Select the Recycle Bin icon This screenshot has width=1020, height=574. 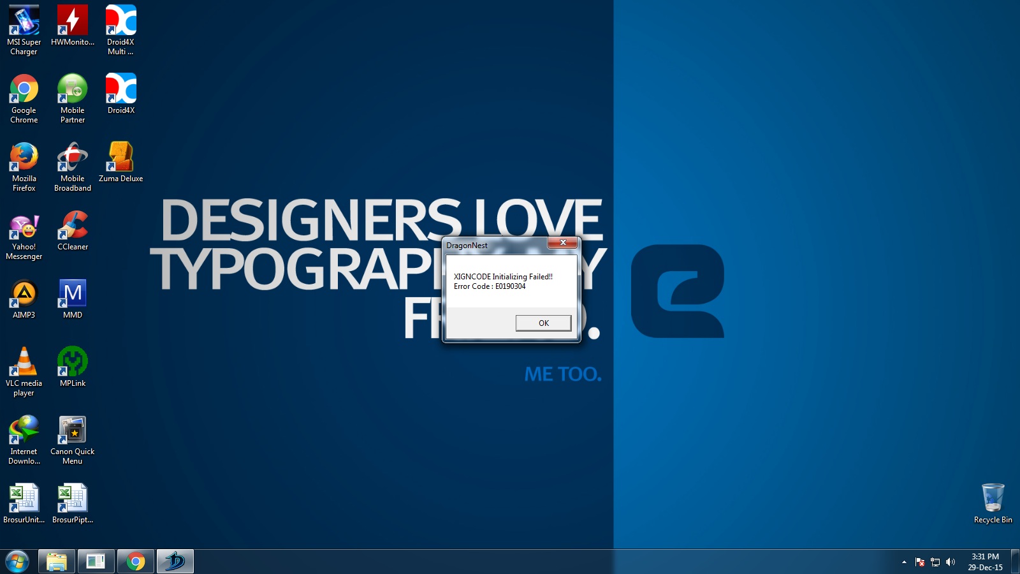click(x=993, y=503)
